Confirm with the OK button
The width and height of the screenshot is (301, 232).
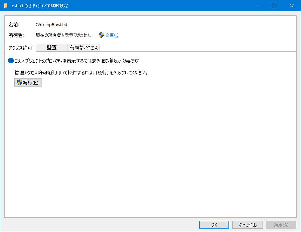tap(214, 225)
